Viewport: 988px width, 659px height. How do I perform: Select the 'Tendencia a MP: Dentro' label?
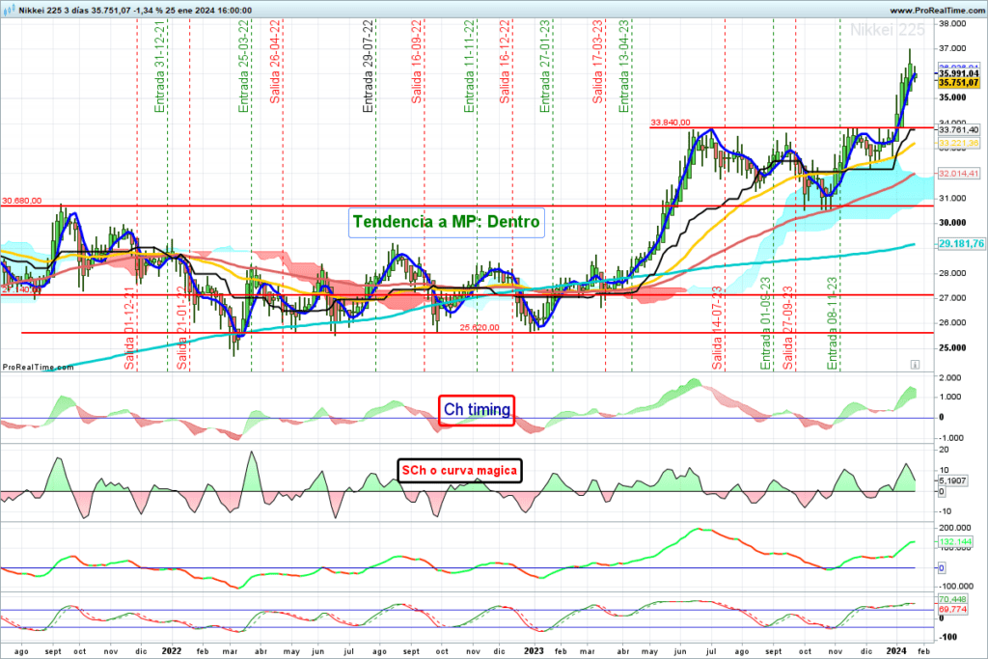click(446, 222)
